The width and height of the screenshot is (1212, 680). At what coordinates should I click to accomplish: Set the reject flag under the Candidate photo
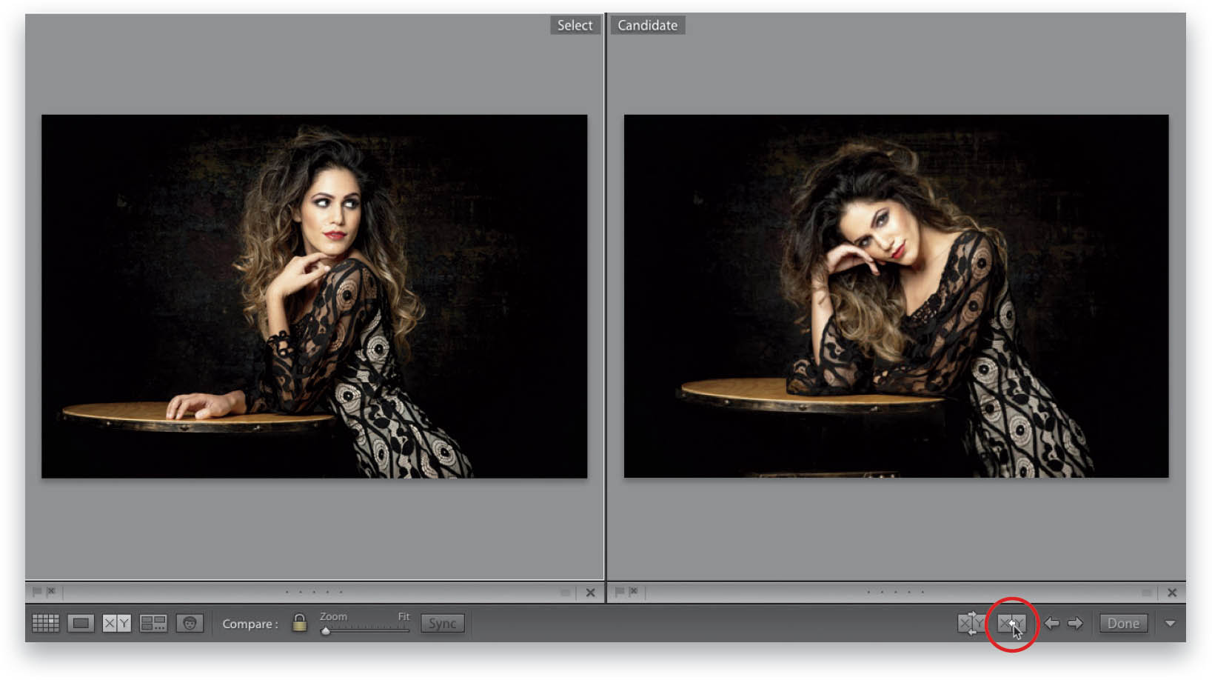(x=633, y=591)
